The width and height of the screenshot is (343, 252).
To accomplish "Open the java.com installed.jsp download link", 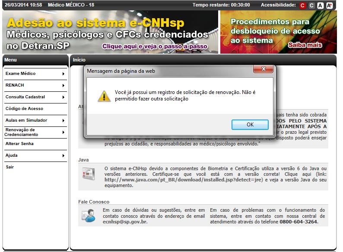I will [183, 180].
